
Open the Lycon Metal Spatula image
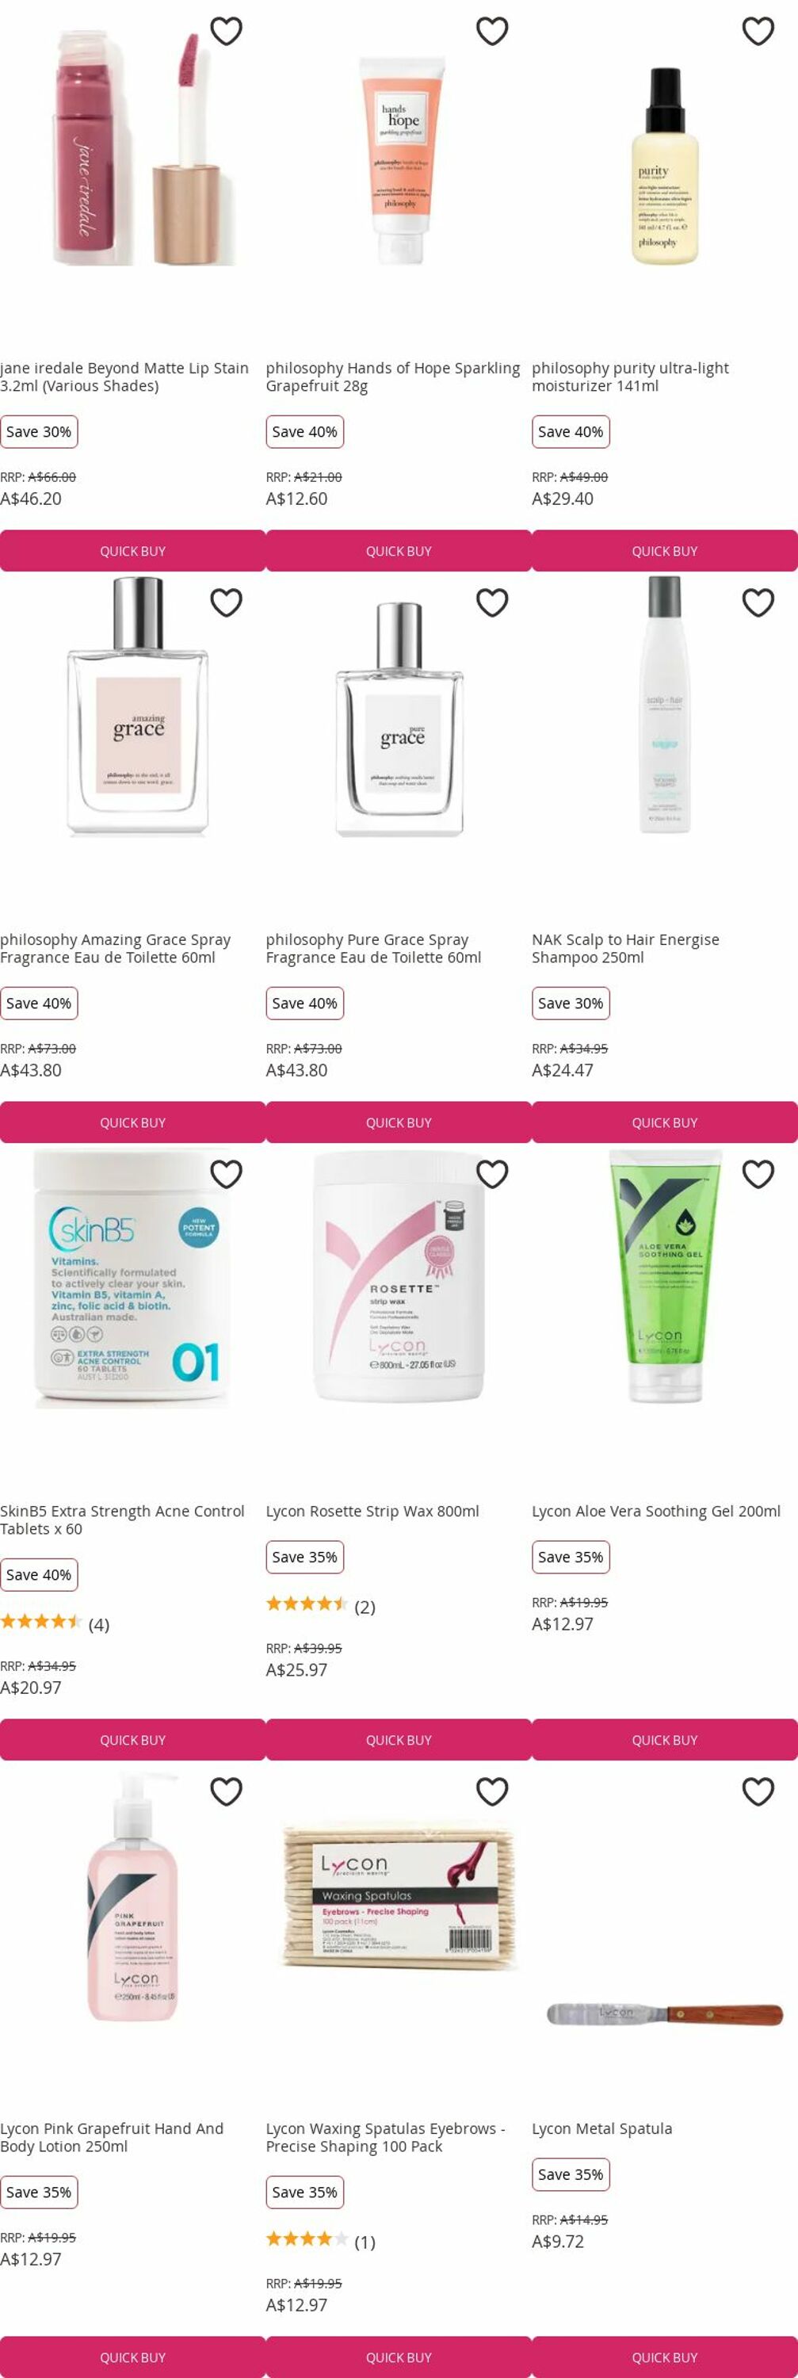click(664, 2014)
